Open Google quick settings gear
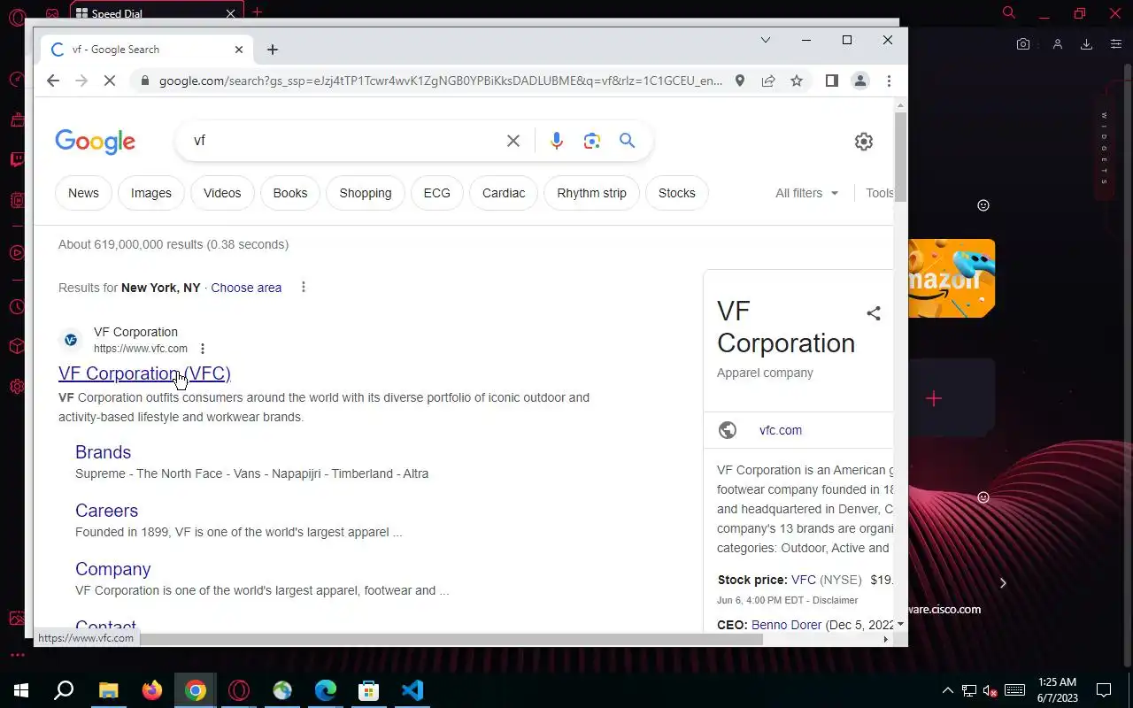The width and height of the screenshot is (1133, 708). pyautogui.click(x=864, y=142)
